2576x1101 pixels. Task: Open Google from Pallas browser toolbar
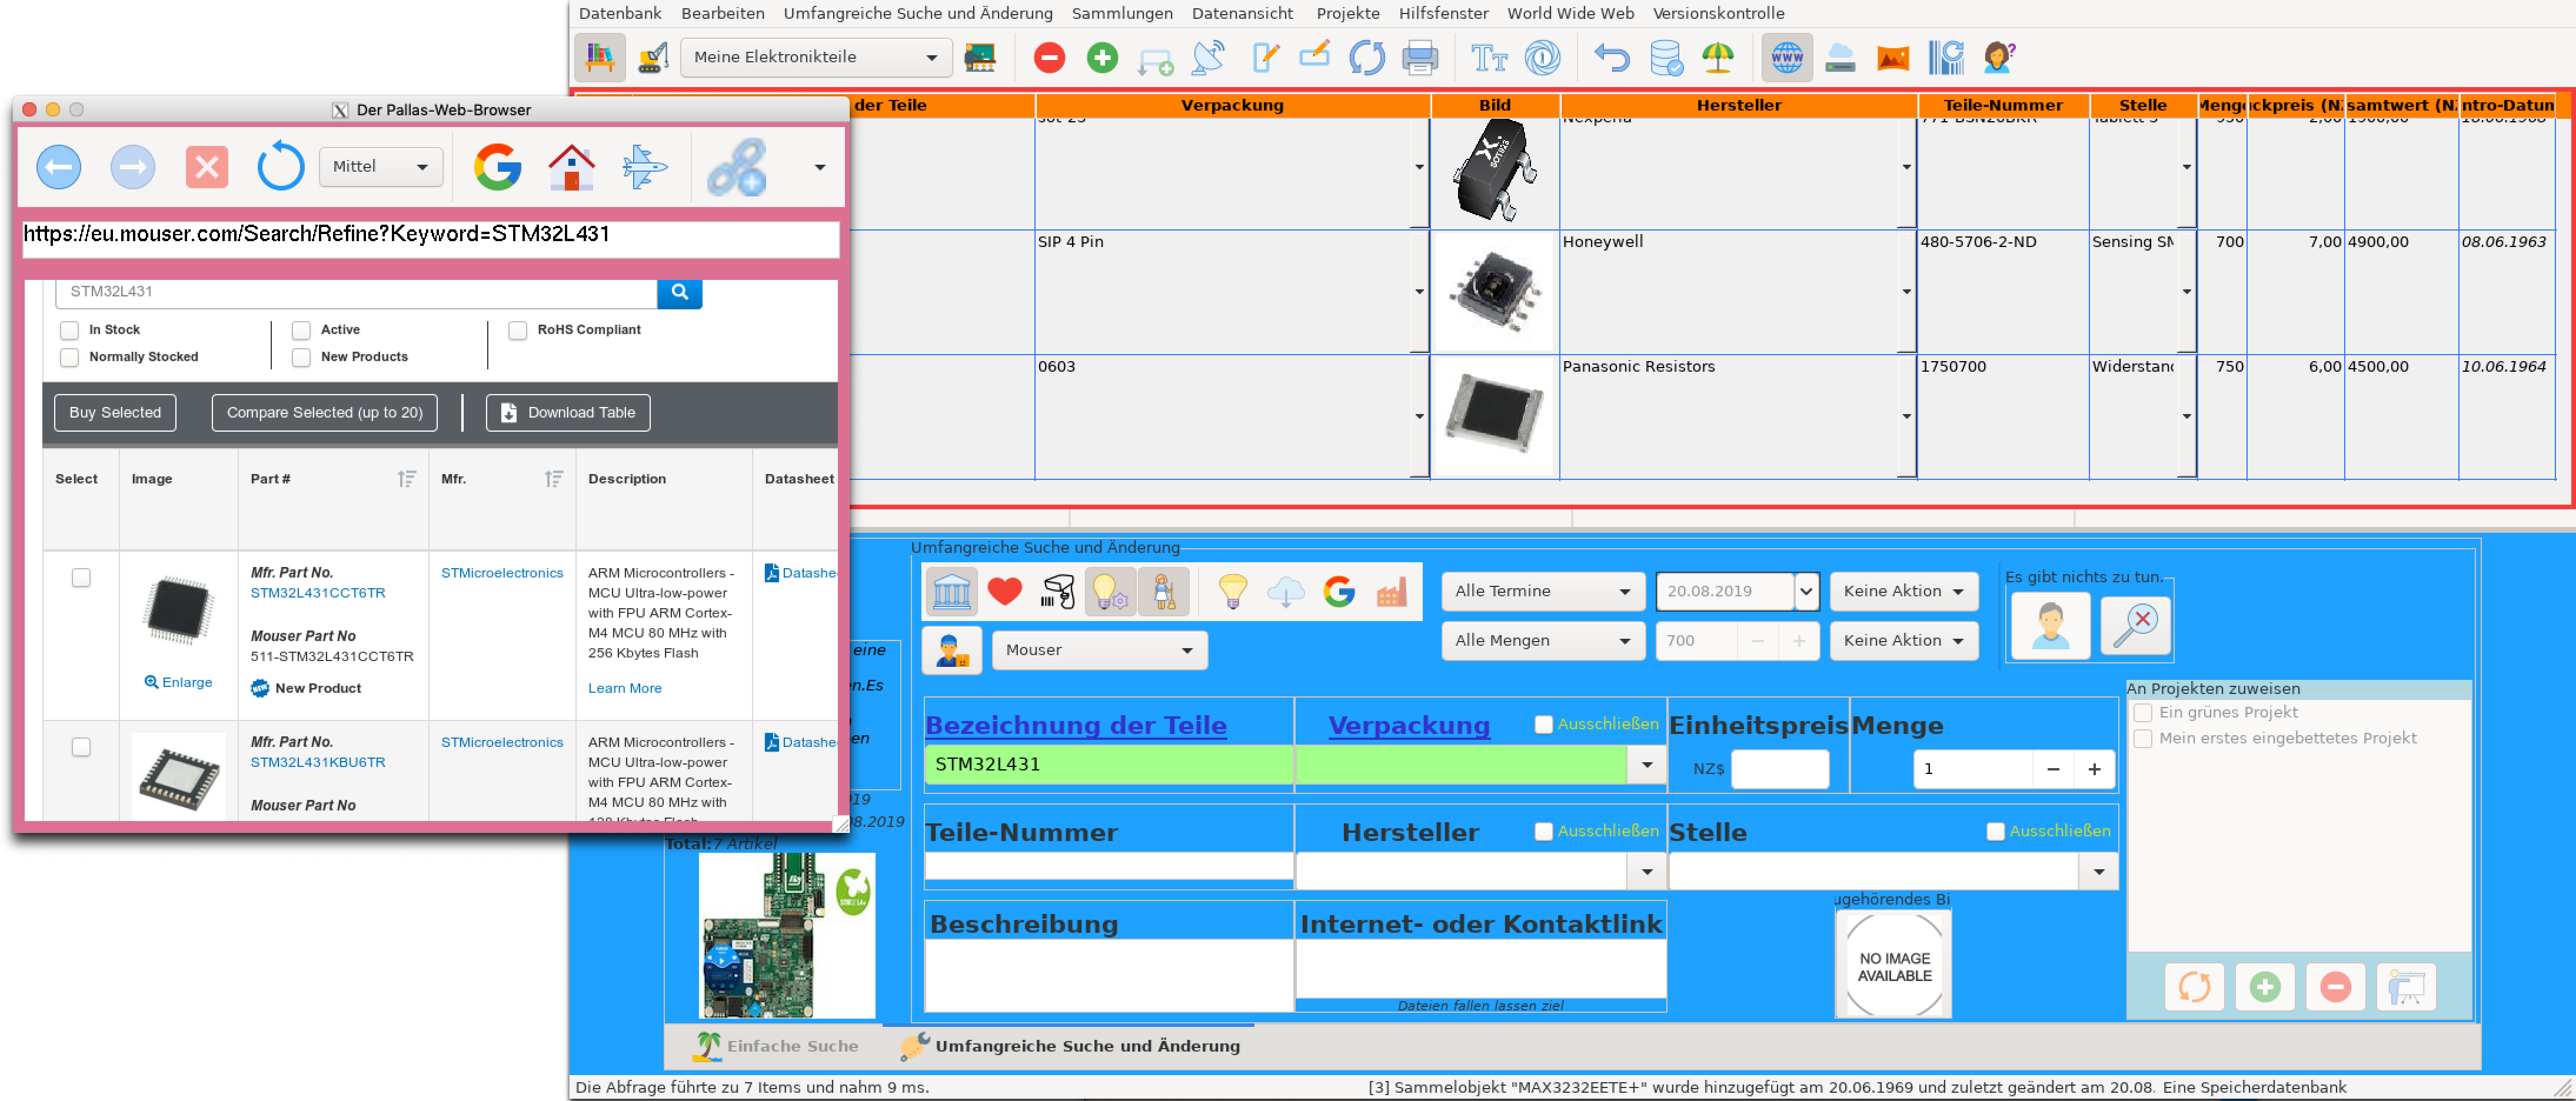pos(498,166)
